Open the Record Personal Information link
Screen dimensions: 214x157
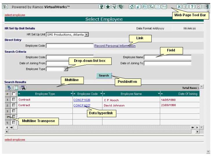click(x=115, y=46)
